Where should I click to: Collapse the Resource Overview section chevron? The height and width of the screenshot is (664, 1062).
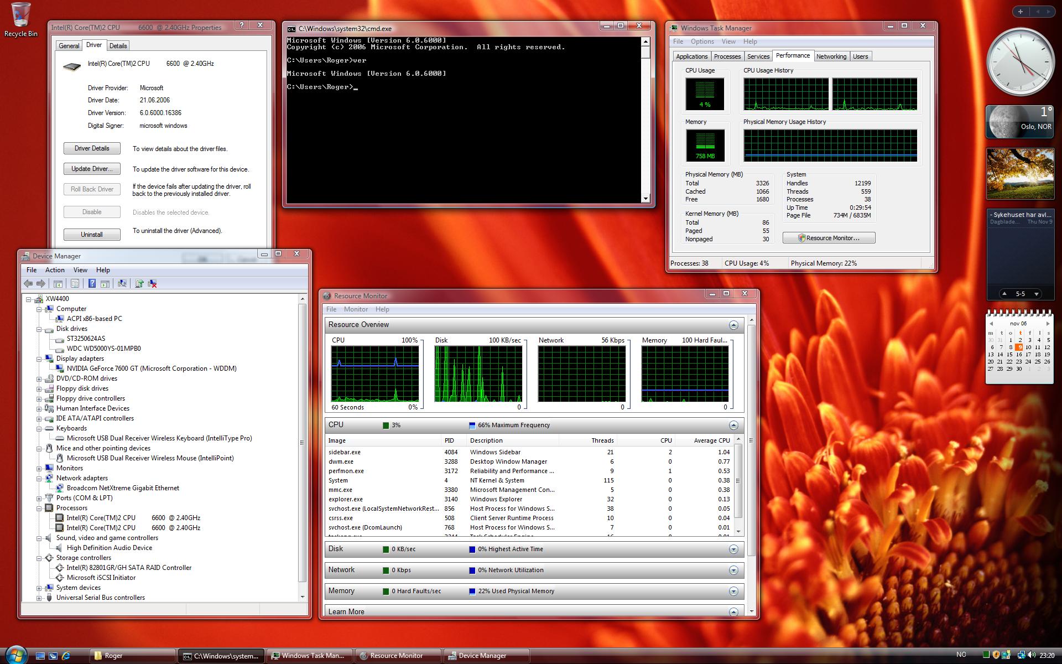733,325
